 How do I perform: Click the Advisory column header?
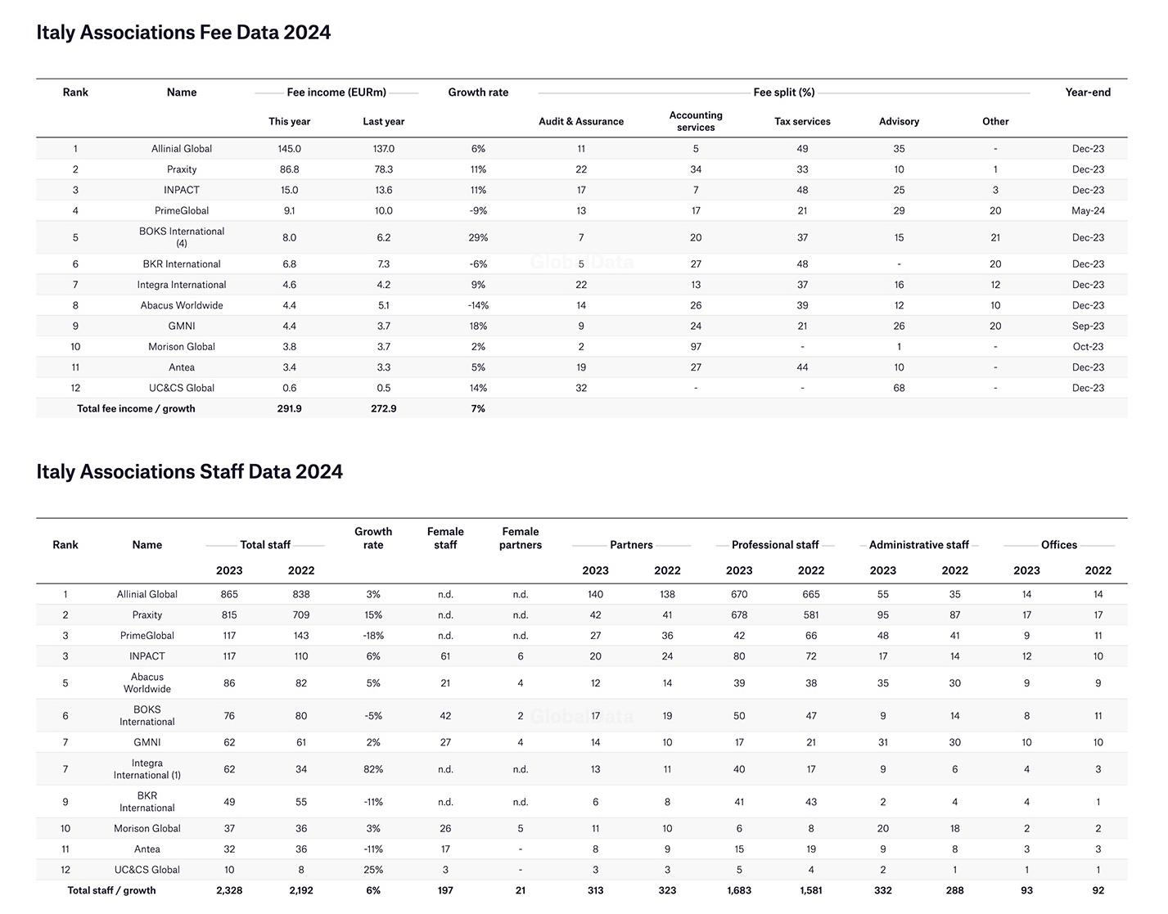[x=899, y=122]
